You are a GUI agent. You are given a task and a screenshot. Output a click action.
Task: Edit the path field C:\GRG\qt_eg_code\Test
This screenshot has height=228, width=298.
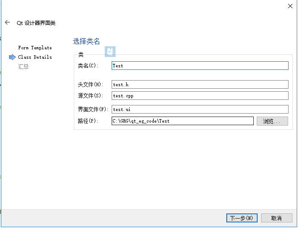pos(182,121)
